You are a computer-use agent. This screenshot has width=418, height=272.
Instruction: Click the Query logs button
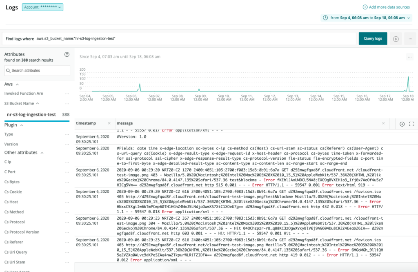tap(373, 39)
